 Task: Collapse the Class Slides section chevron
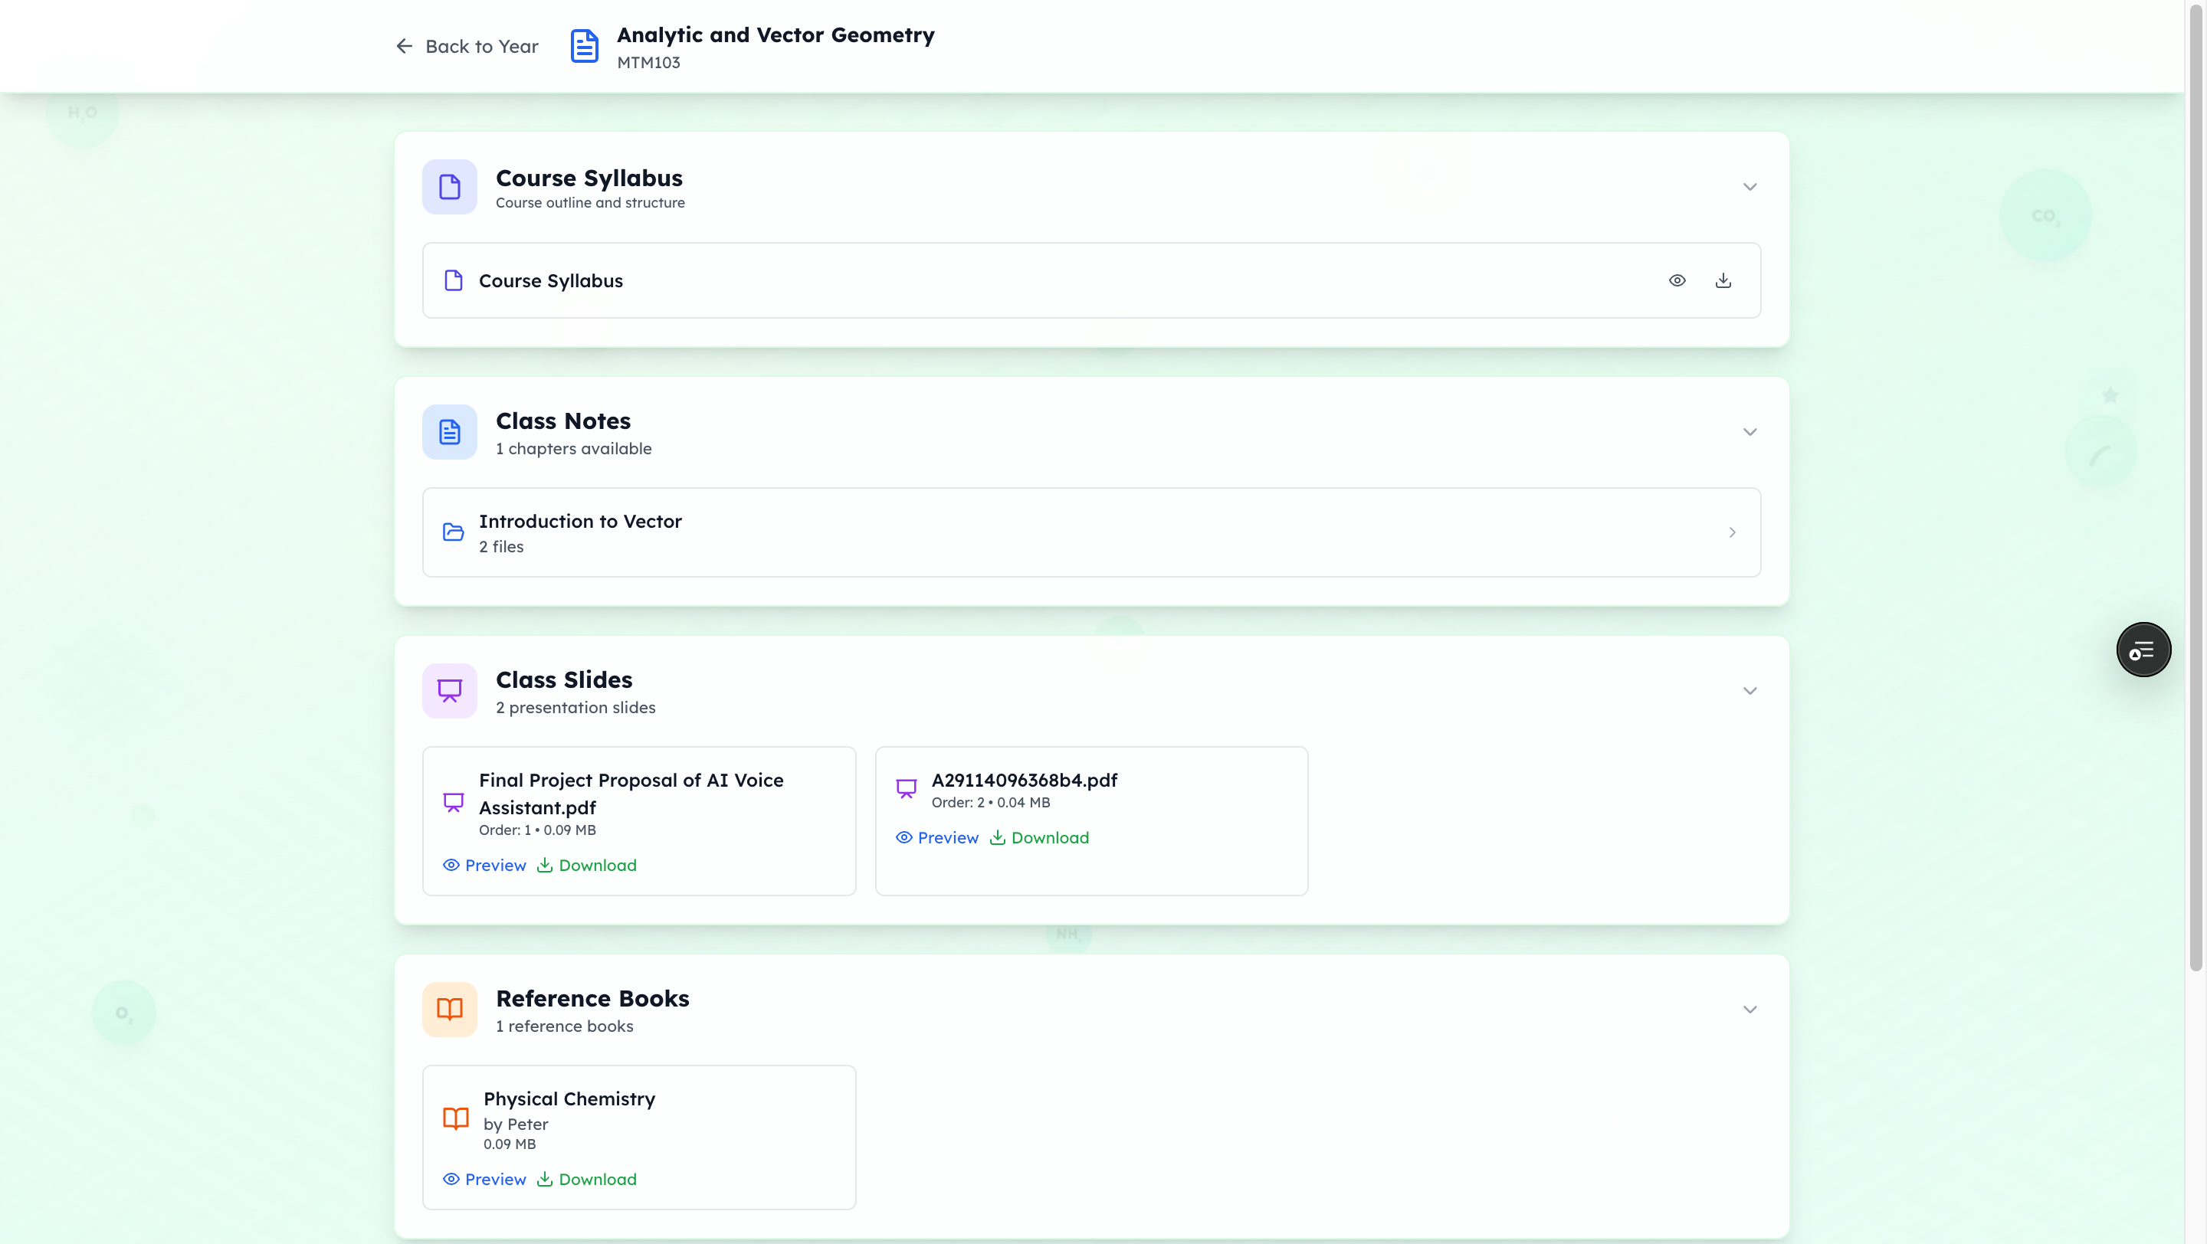(1750, 691)
